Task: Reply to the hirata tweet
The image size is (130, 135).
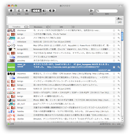Action: click(119, 46)
